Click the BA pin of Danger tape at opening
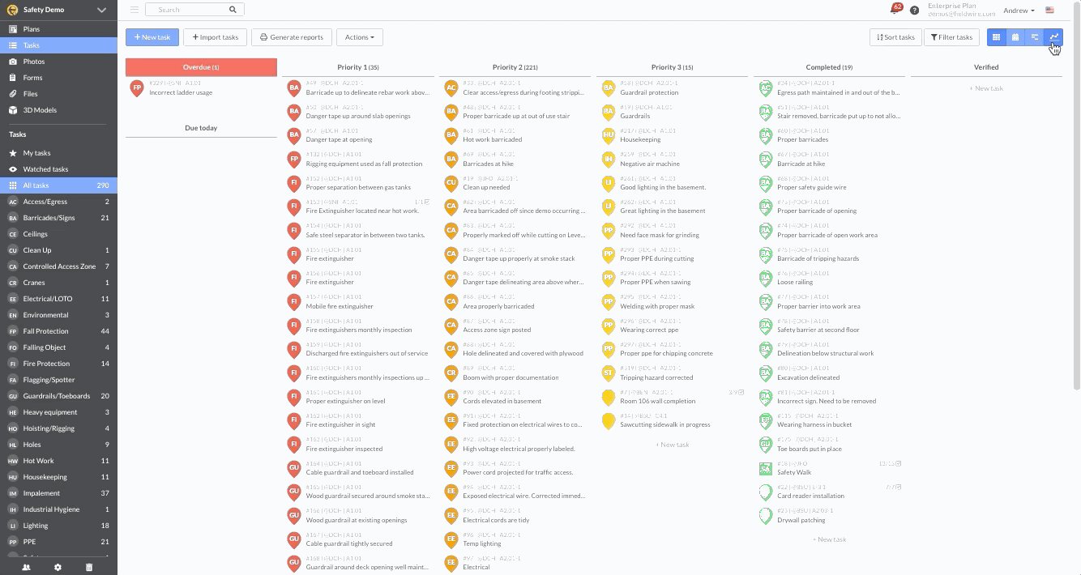 click(x=293, y=135)
